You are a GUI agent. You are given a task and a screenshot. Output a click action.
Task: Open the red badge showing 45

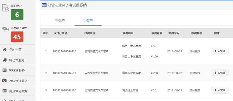[17, 37]
